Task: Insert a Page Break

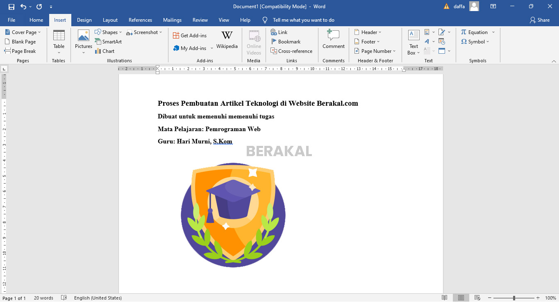Action: tap(20, 51)
